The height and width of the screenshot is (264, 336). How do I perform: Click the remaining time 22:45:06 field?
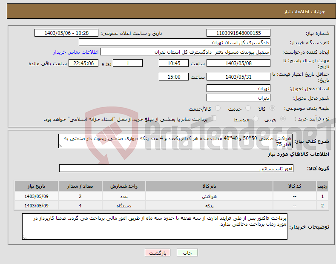(83, 63)
